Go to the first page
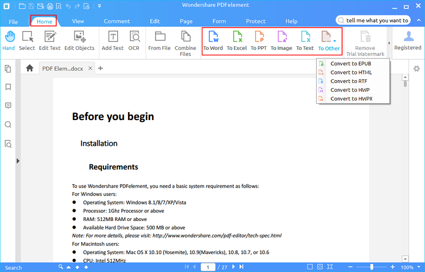 187,267
